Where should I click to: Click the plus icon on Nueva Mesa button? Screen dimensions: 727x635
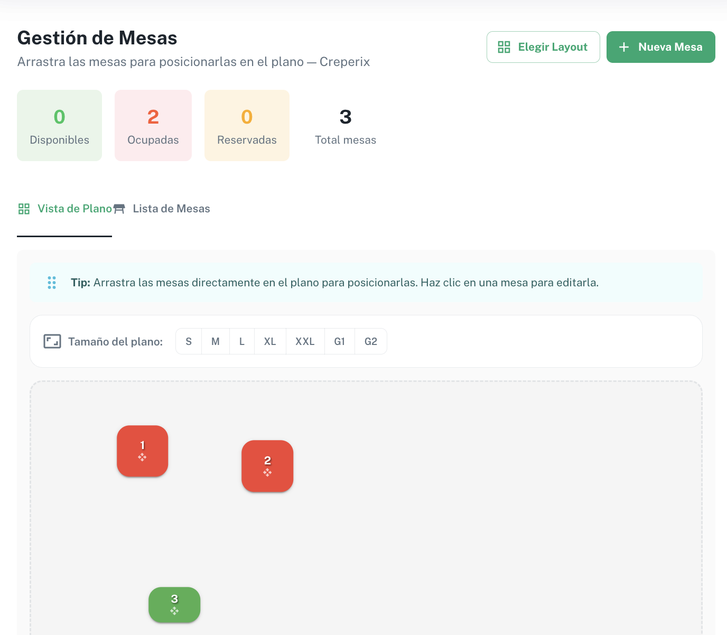[x=624, y=46]
